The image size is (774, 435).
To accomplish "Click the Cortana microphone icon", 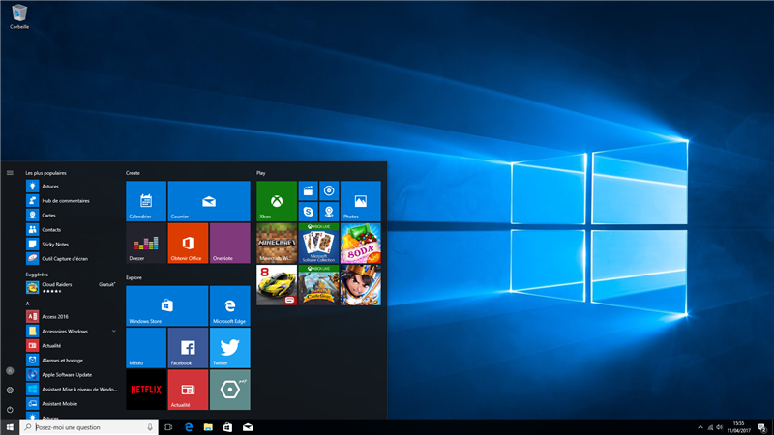I will [x=150, y=427].
